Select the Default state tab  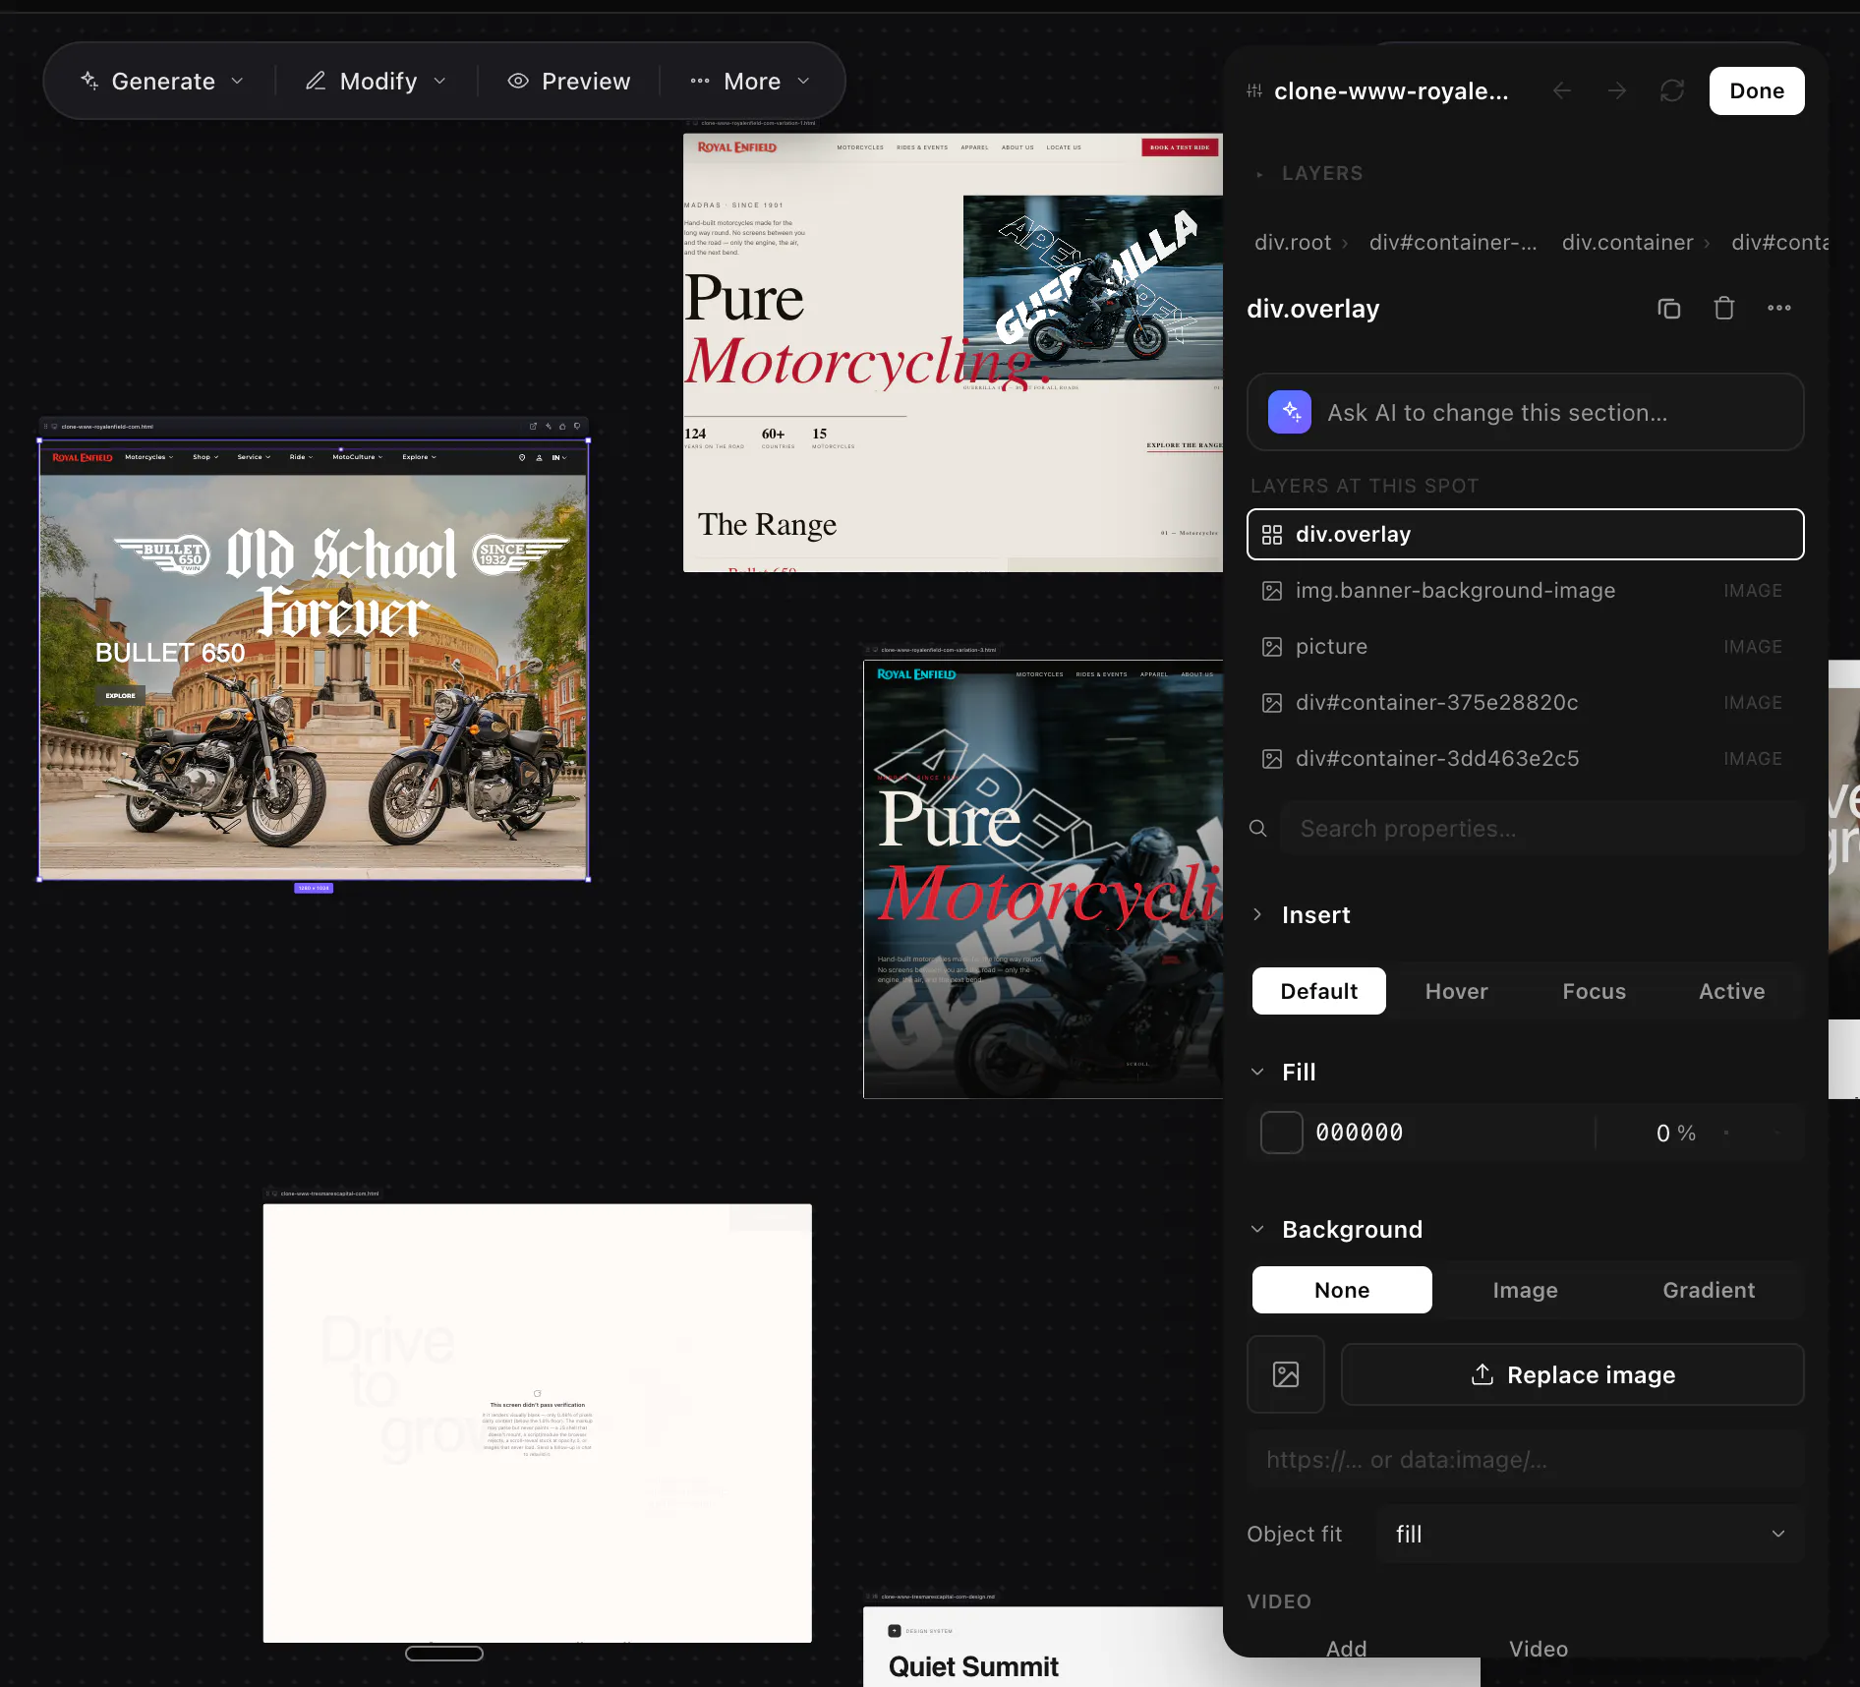[x=1318, y=992]
